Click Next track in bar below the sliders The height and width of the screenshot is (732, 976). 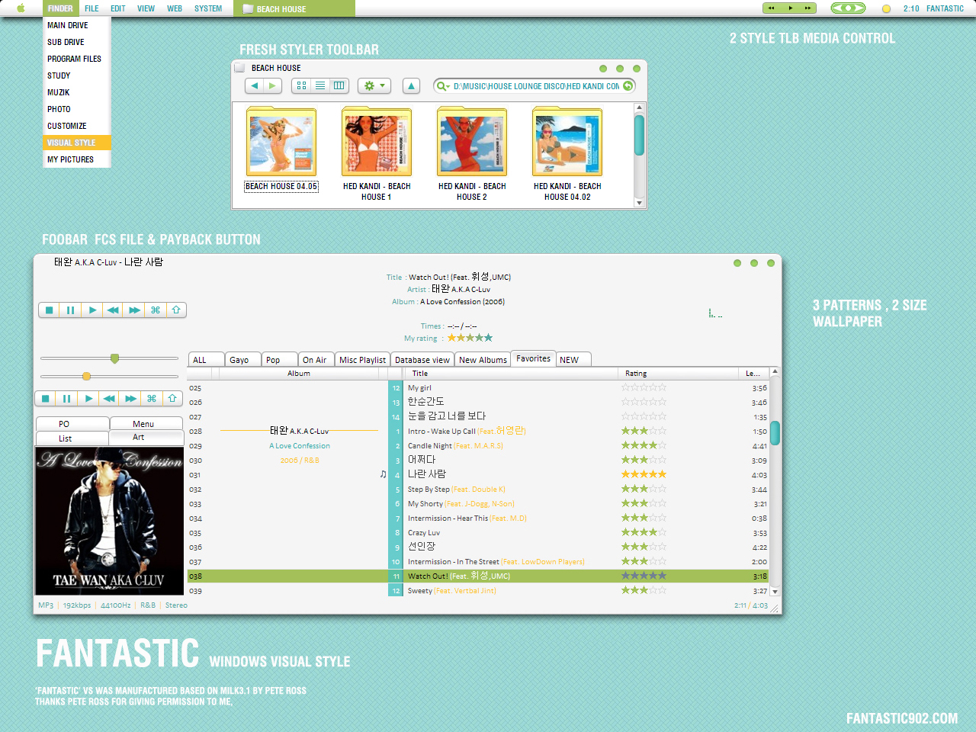(x=130, y=399)
